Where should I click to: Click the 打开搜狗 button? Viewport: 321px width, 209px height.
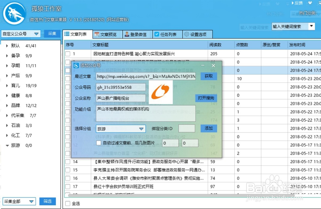click(206, 98)
